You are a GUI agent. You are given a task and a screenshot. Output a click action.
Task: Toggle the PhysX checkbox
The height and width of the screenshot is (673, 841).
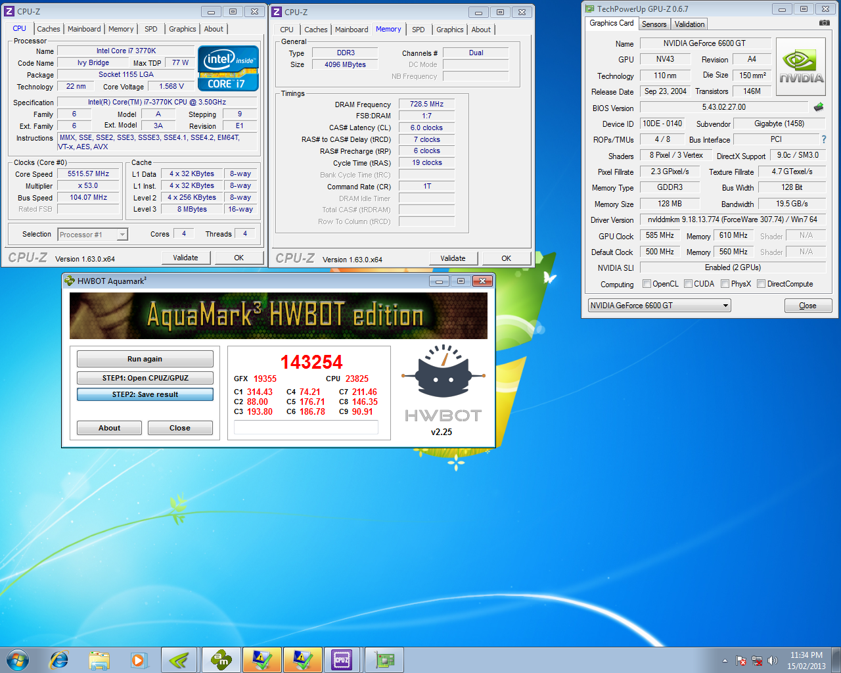[725, 284]
